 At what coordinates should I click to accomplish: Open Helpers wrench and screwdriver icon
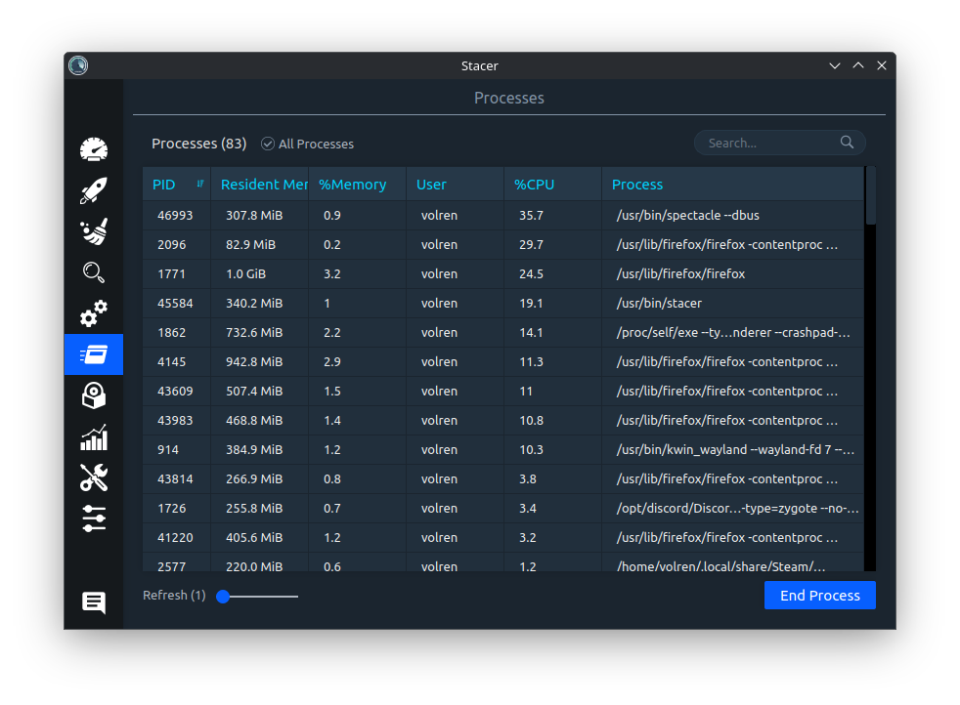(94, 477)
